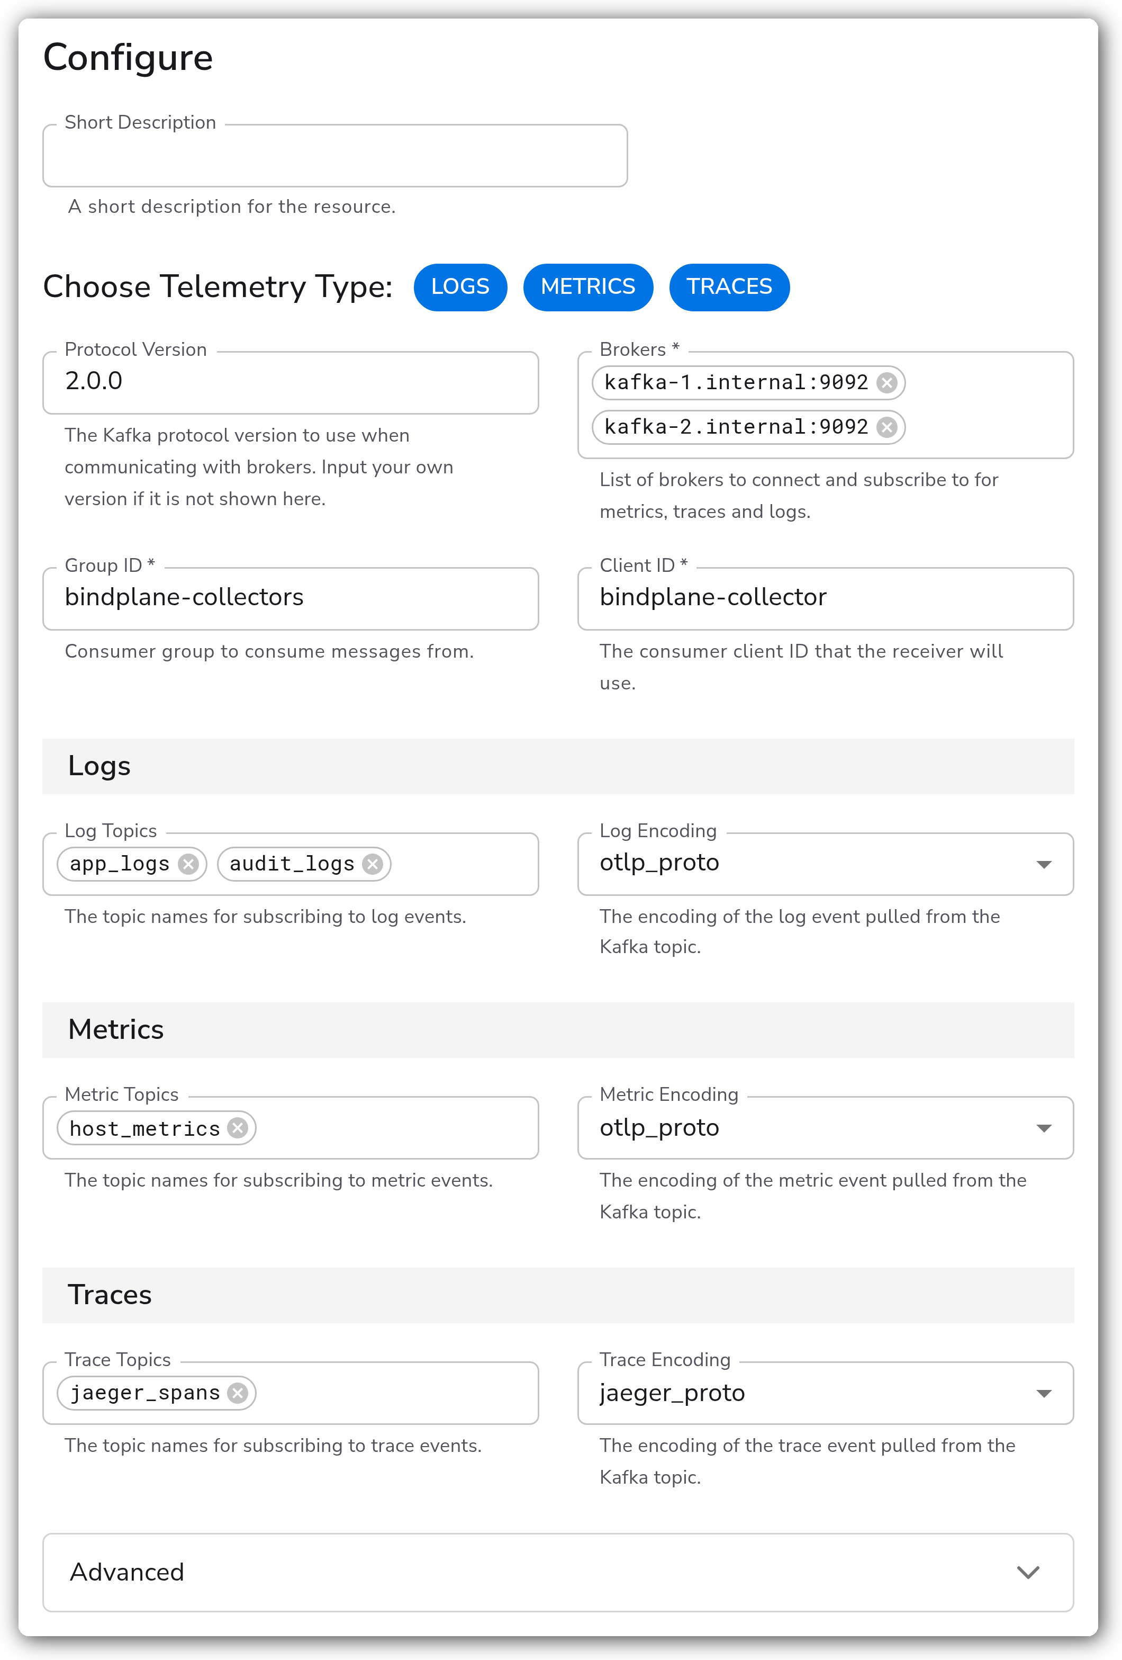Viewport: 1122px width, 1660px height.
Task: Open the Metric Encoding dropdown
Action: [826, 1128]
